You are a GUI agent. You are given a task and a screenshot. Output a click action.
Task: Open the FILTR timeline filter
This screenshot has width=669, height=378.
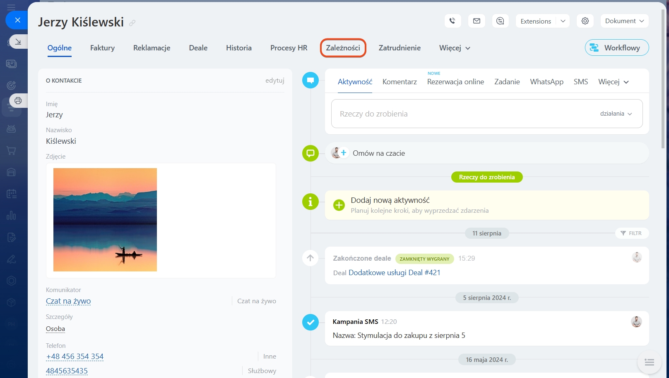(x=632, y=233)
